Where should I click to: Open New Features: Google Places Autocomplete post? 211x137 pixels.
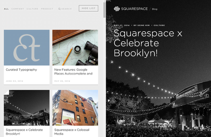coord(73,71)
